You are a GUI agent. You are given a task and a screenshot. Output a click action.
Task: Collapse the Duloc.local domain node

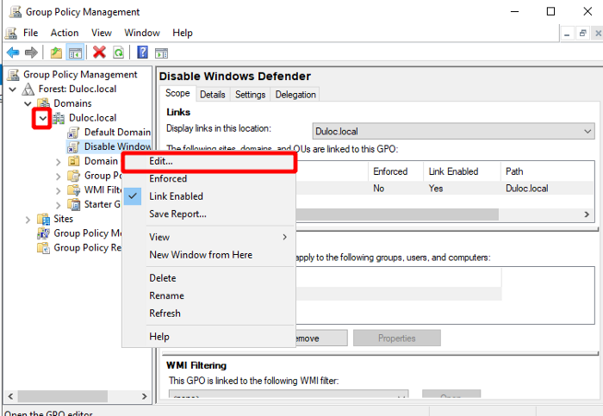click(42, 118)
